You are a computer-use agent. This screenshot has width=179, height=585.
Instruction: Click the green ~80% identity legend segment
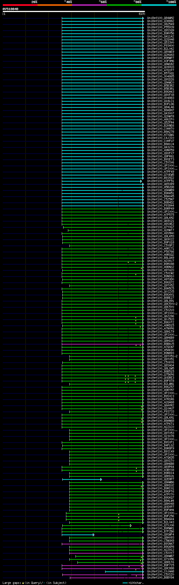124,5
